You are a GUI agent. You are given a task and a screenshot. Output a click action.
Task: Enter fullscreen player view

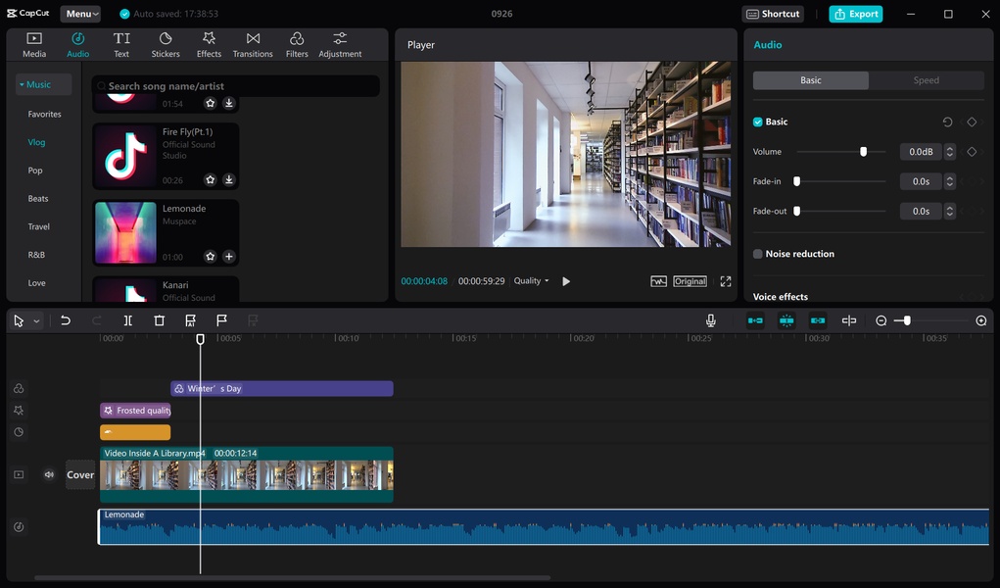(726, 281)
